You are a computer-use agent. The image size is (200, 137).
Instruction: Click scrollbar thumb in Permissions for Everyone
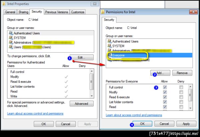click(190, 95)
